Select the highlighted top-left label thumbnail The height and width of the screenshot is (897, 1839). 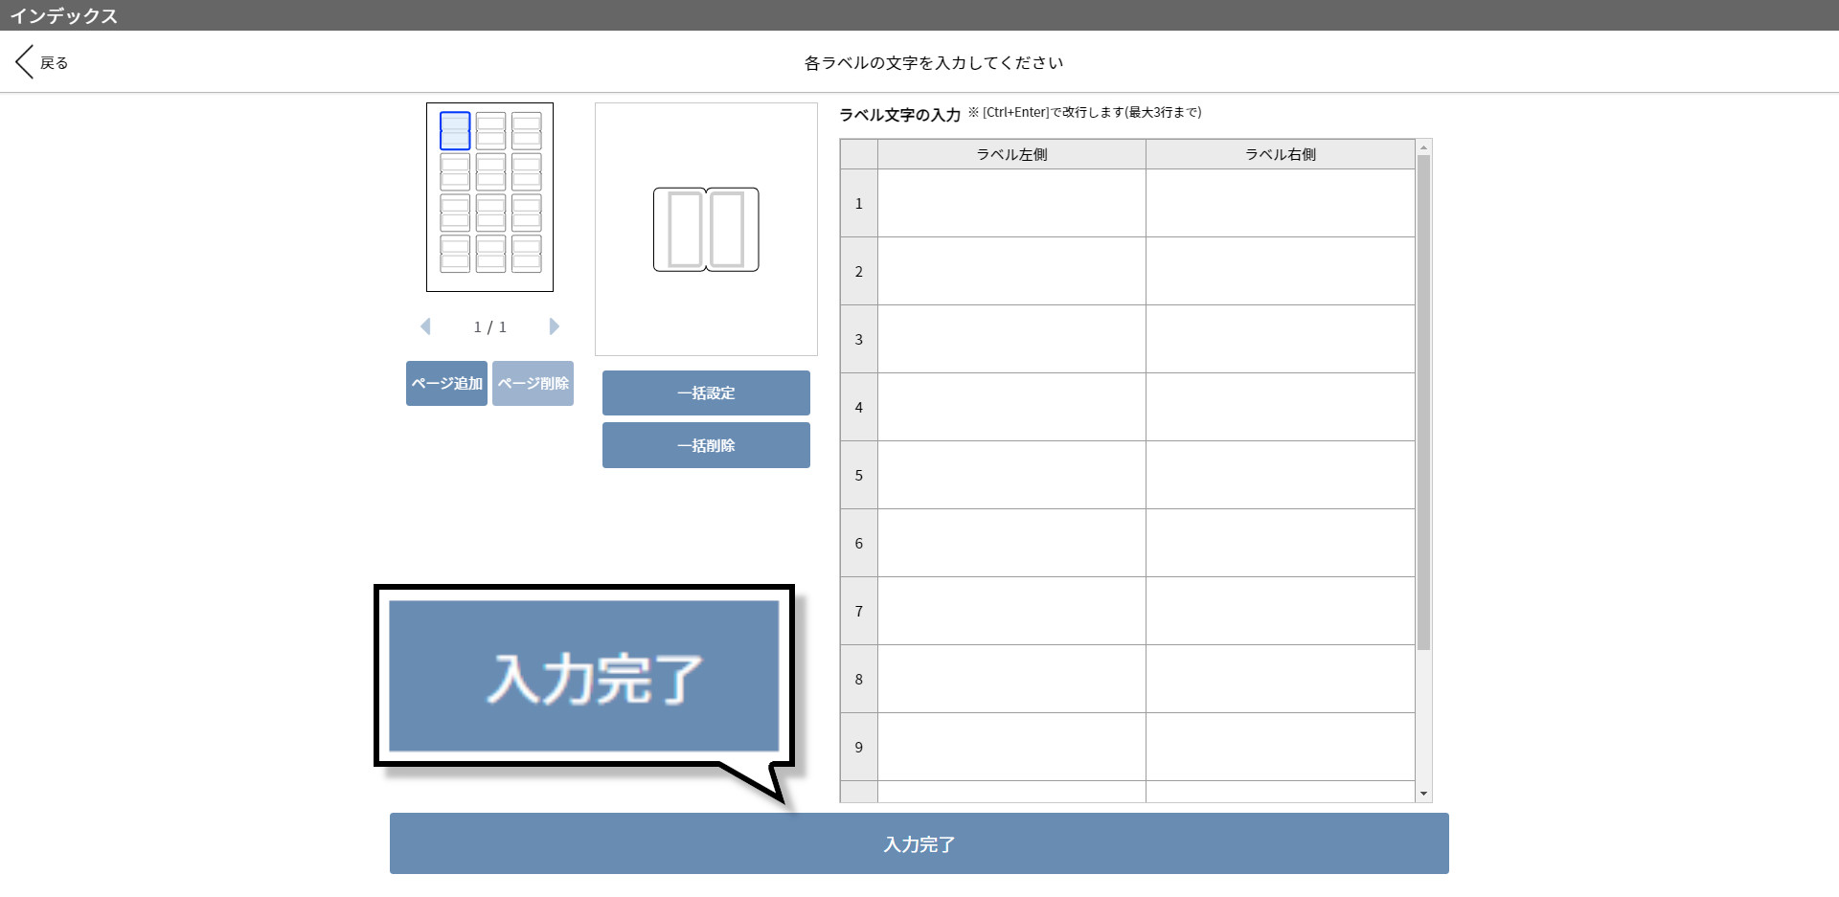pos(455,129)
